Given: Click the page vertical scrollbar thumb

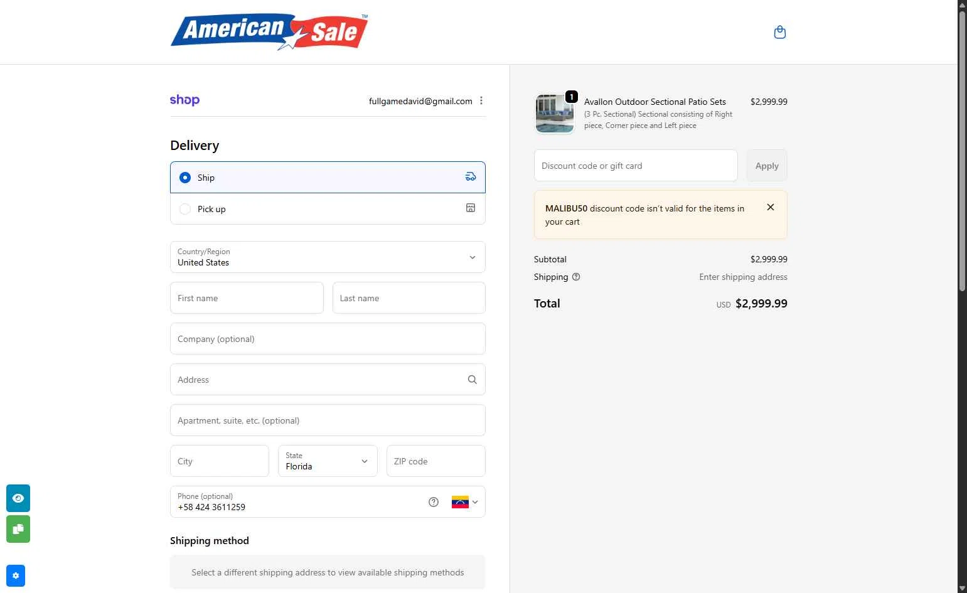Looking at the screenshot, I should tap(962, 151).
